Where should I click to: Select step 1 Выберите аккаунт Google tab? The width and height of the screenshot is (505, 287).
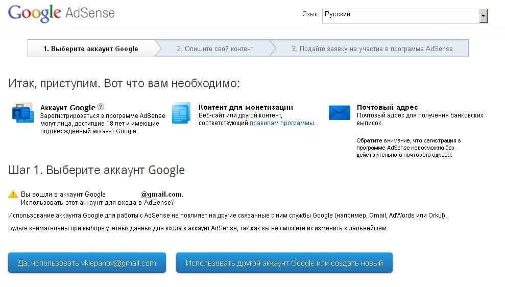tap(91, 49)
